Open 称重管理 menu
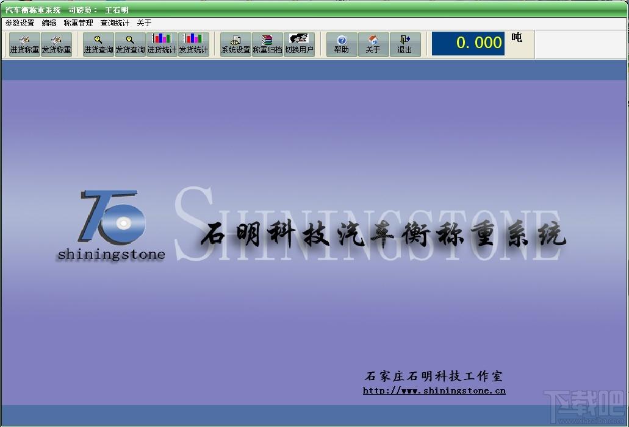 tap(78, 23)
